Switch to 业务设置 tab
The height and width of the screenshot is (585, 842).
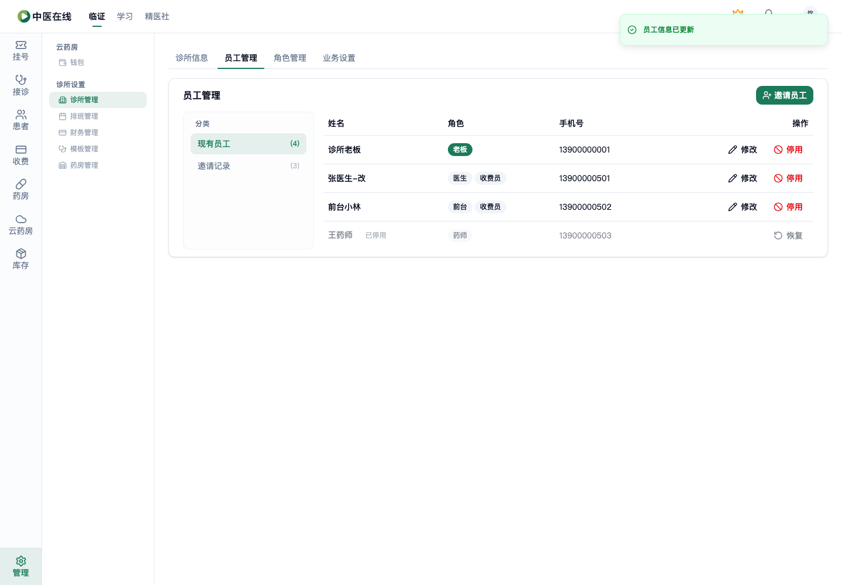[339, 58]
